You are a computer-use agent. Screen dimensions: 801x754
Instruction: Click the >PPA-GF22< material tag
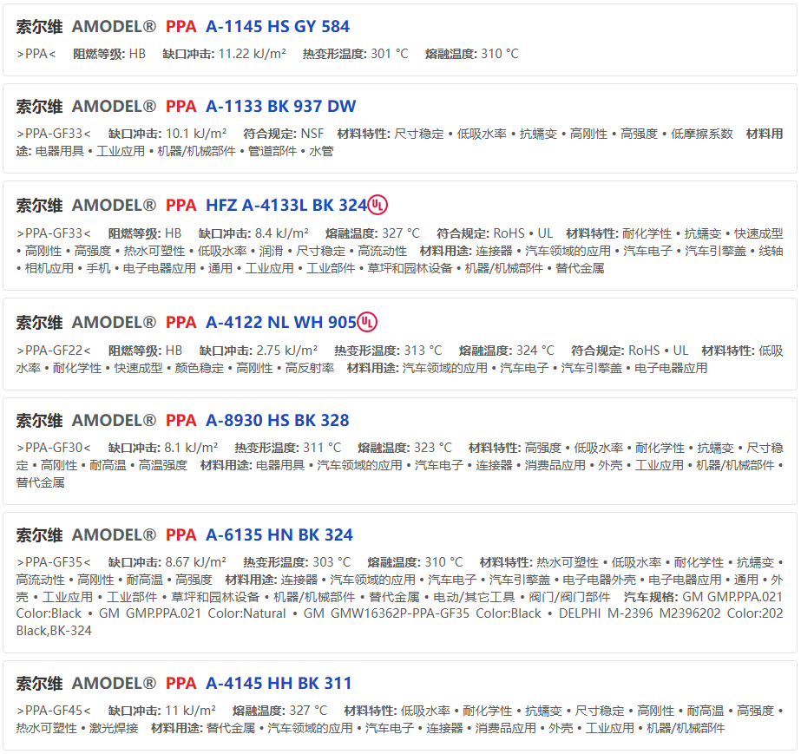point(54,351)
